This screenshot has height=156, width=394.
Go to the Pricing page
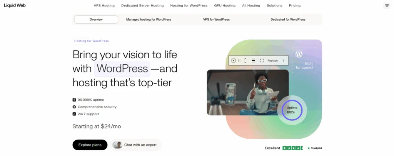(294, 5)
